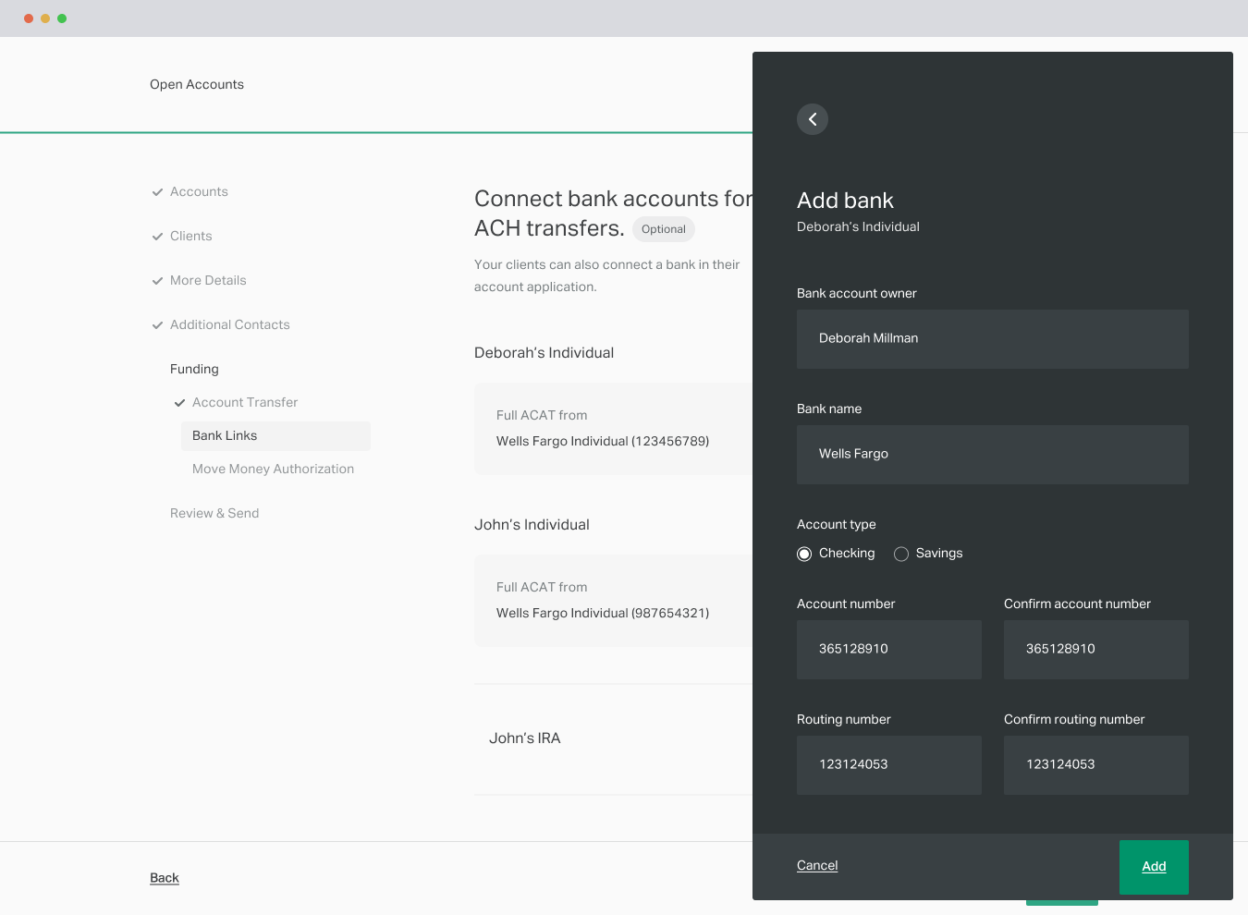Click the Add bank panel title
Viewport: 1248px width, 915px height.
pos(845,201)
